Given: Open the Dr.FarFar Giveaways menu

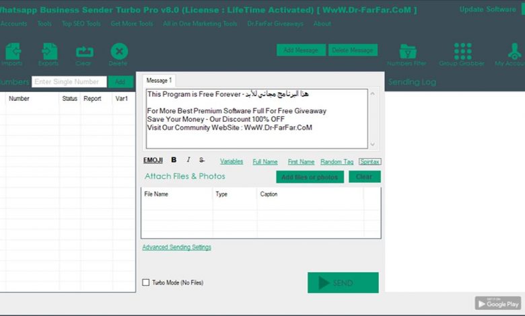Looking at the screenshot, I should [275, 24].
